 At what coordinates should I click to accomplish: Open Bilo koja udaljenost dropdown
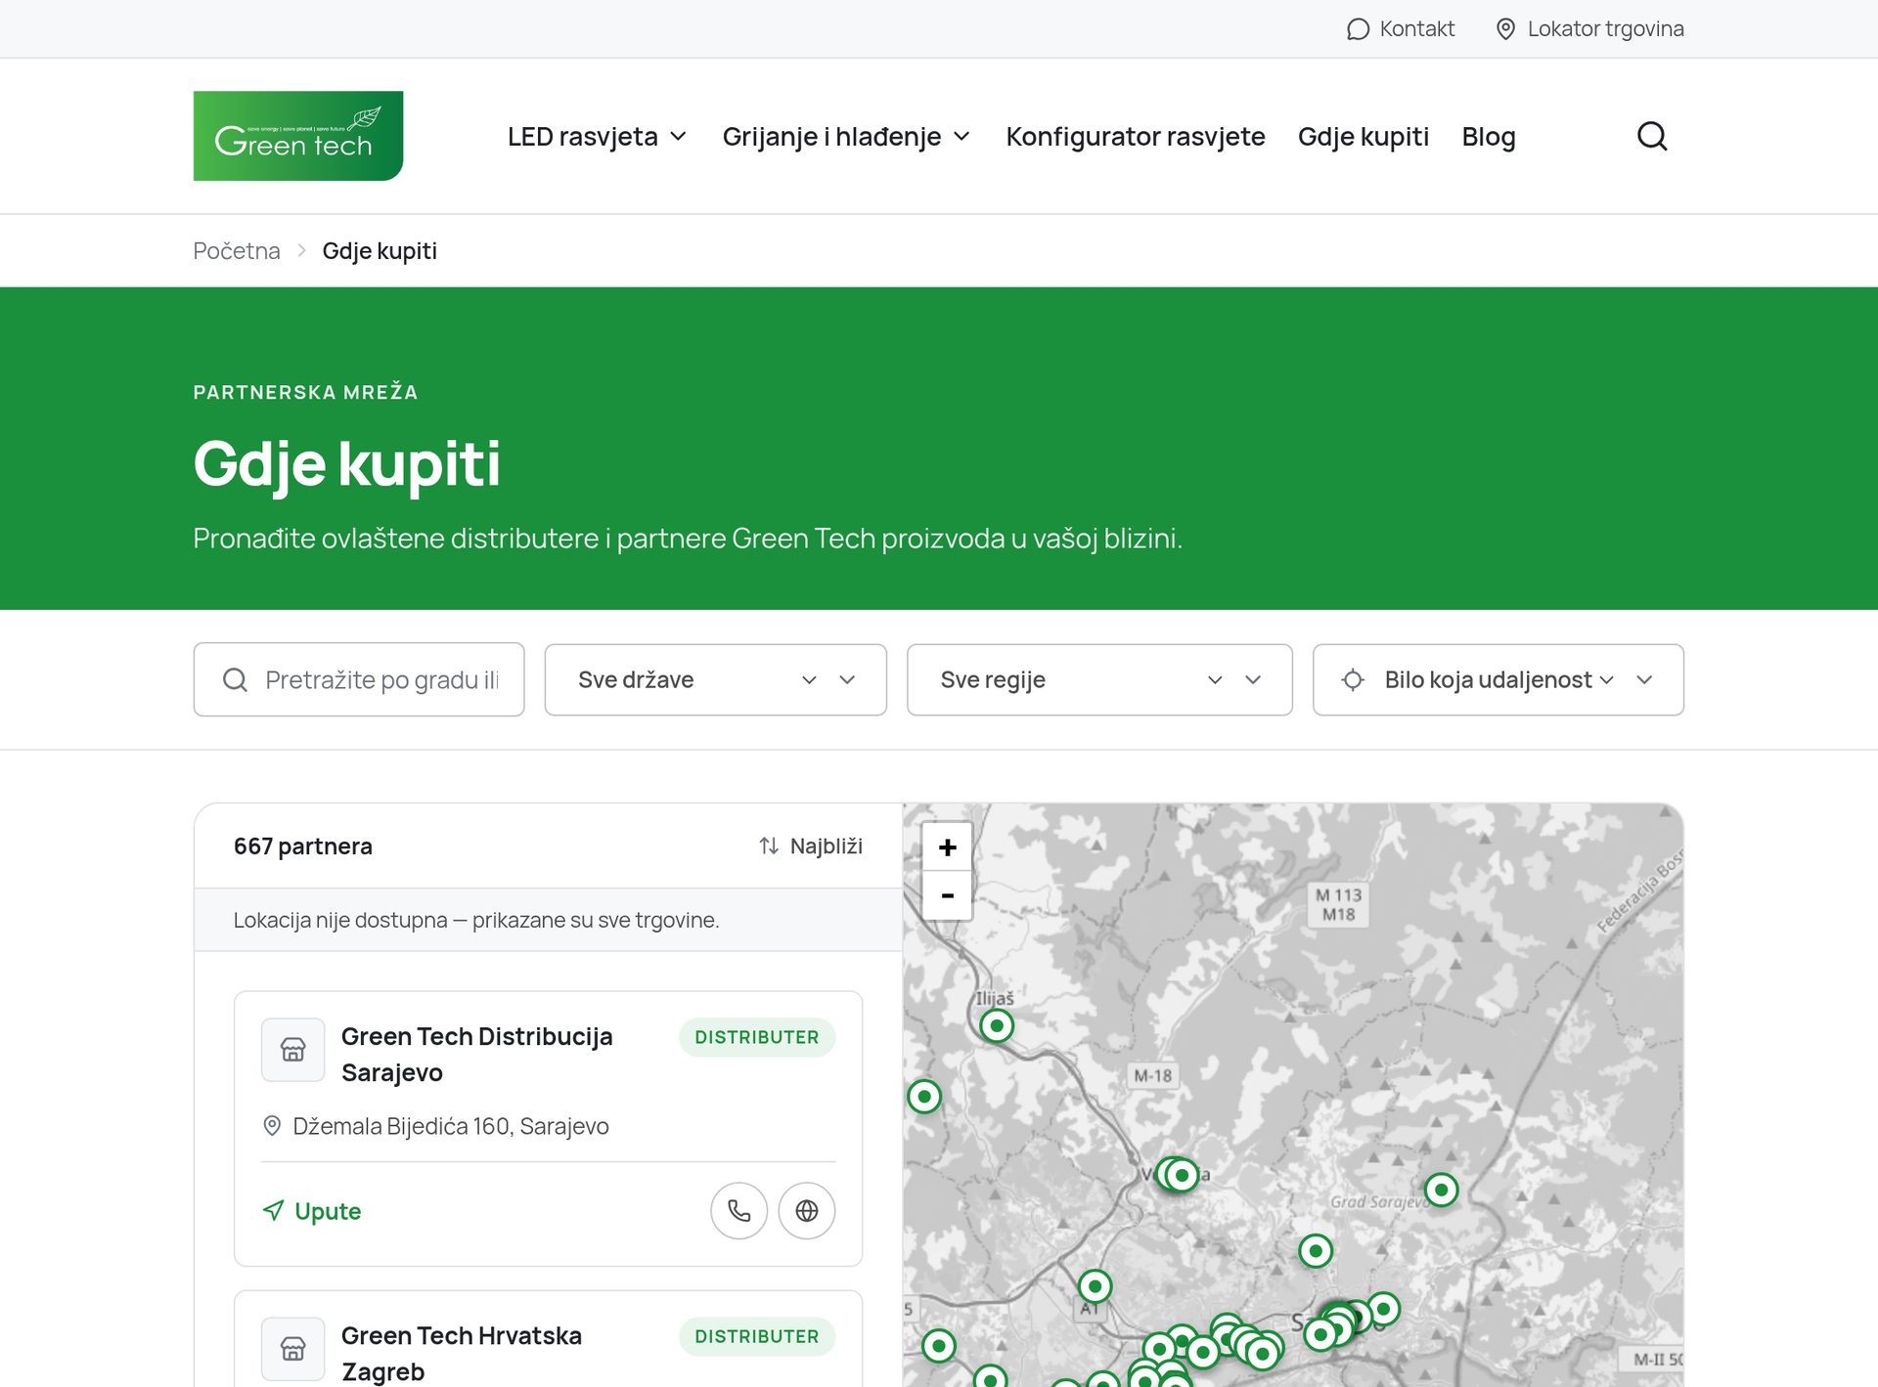point(1498,679)
